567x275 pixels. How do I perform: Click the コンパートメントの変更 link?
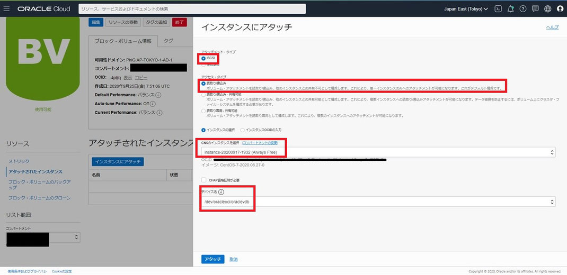[260, 143]
